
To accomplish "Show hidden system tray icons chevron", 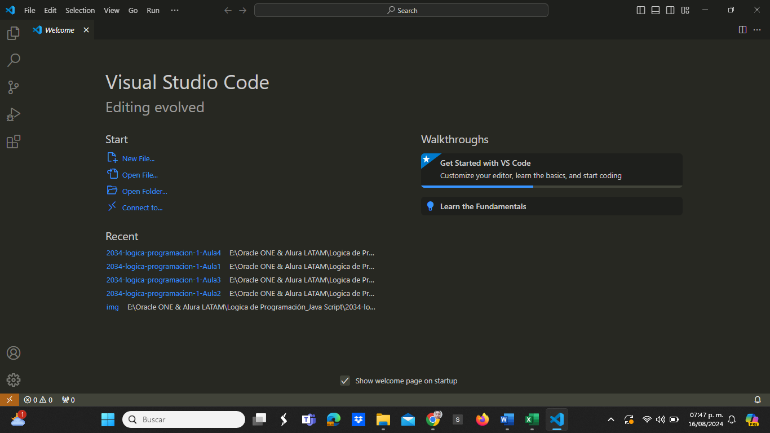I will point(610,419).
